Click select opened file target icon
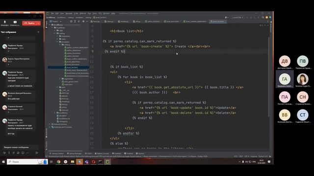Screen dimensions: 314x176 (x=71, y=22)
